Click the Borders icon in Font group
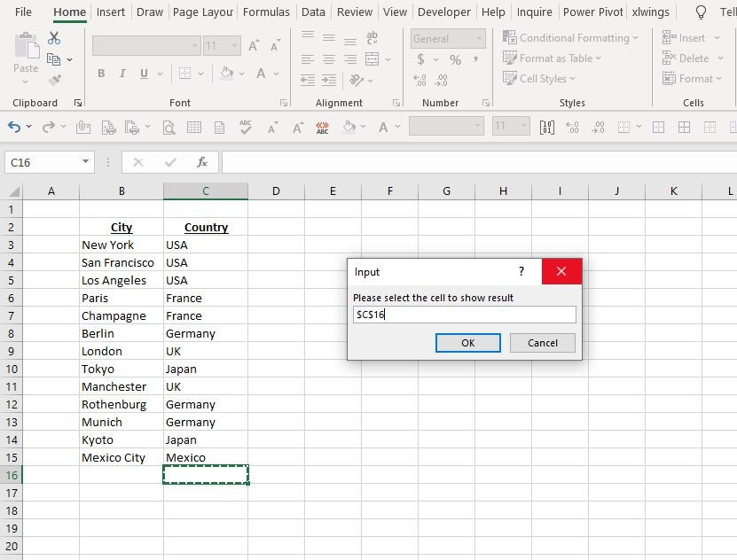The height and width of the screenshot is (560, 737). 184,74
